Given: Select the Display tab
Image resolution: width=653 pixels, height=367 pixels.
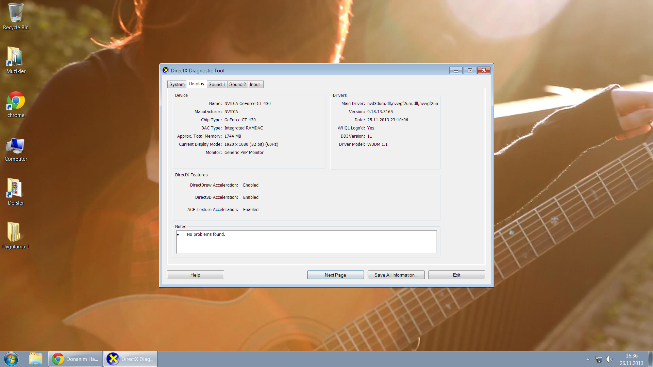Looking at the screenshot, I should tap(197, 84).
